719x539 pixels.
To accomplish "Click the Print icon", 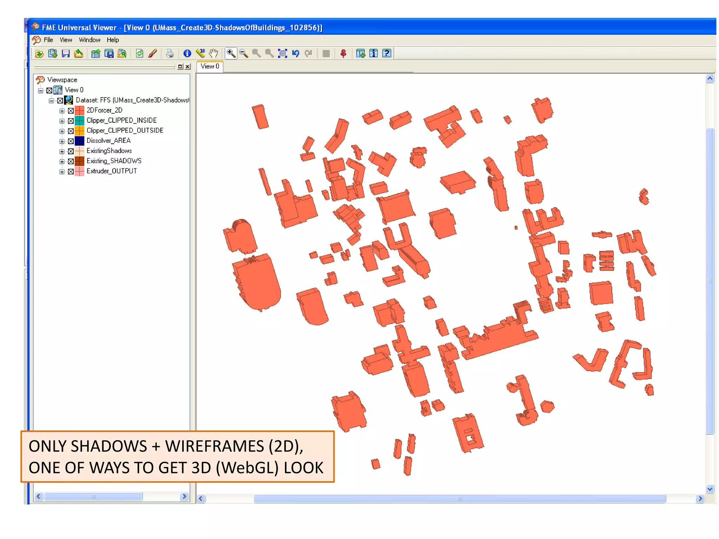I will pyautogui.click(x=170, y=54).
